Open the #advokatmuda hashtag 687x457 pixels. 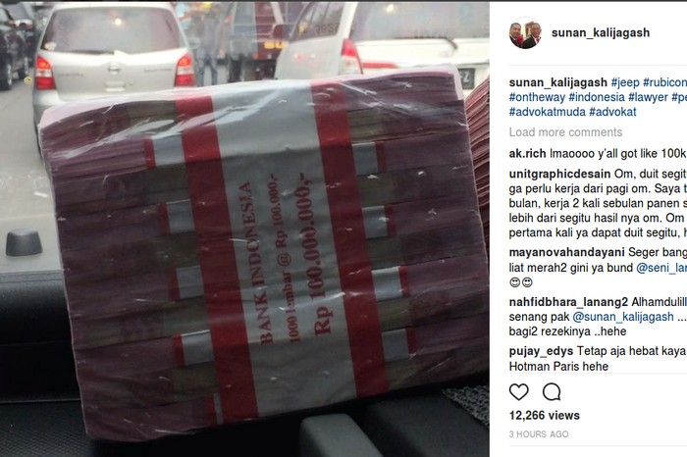(x=548, y=112)
